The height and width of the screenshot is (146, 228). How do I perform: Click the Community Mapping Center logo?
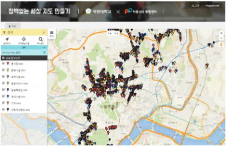128,11
